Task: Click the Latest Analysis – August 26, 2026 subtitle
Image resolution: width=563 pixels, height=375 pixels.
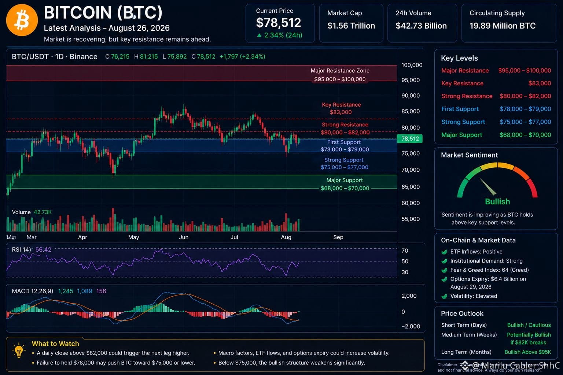Action: pos(107,28)
